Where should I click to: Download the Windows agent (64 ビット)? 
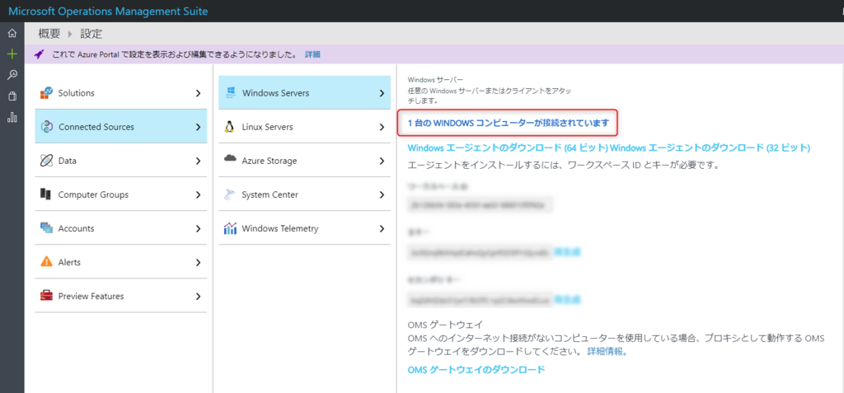pos(508,147)
